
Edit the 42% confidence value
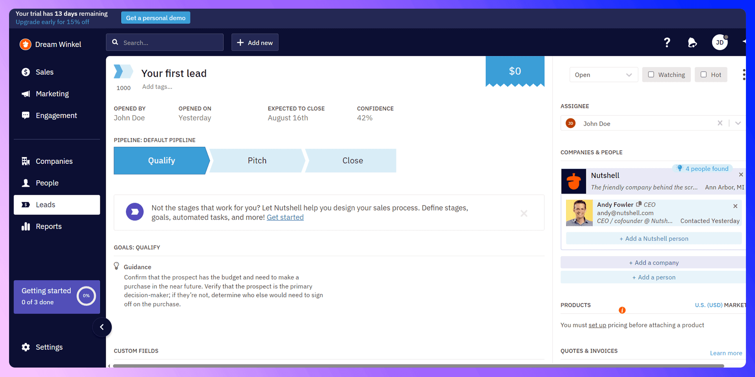coord(365,118)
